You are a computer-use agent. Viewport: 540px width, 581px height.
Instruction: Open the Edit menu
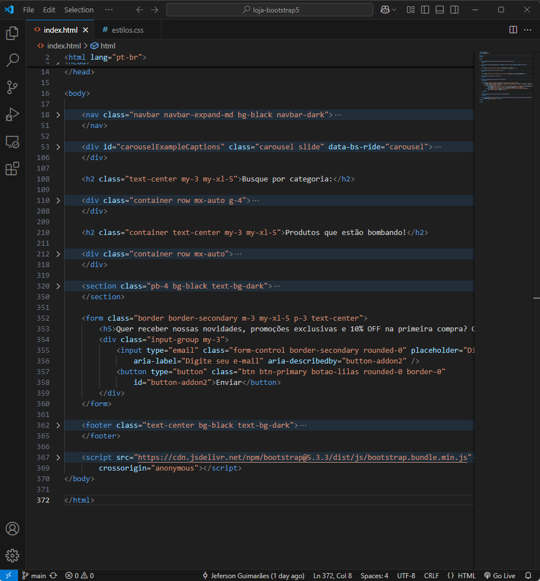(49, 10)
